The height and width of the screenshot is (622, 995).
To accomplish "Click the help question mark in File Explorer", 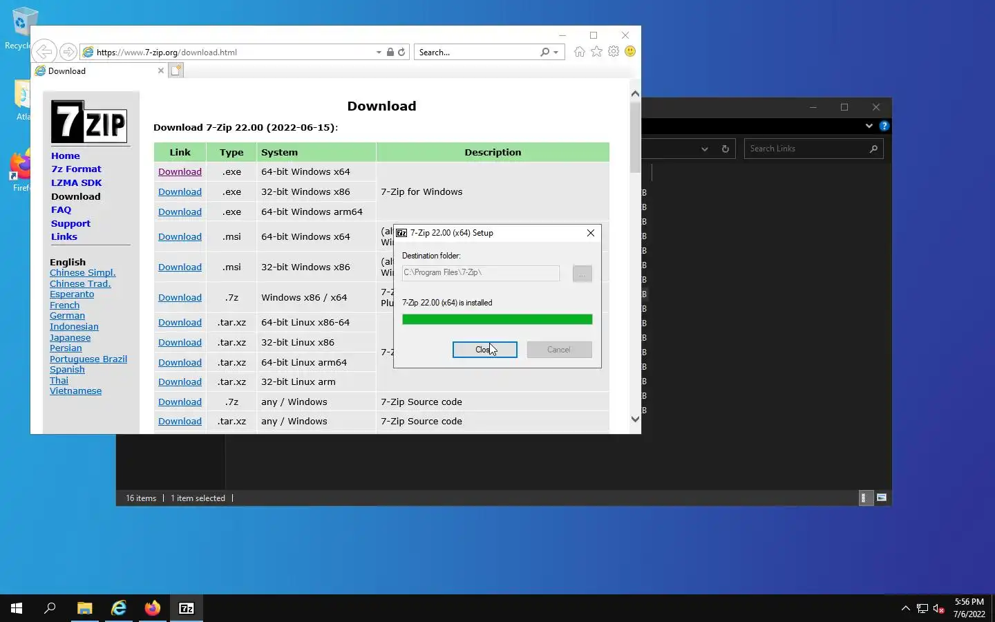I will pyautogui.click(x=884, y=126).
